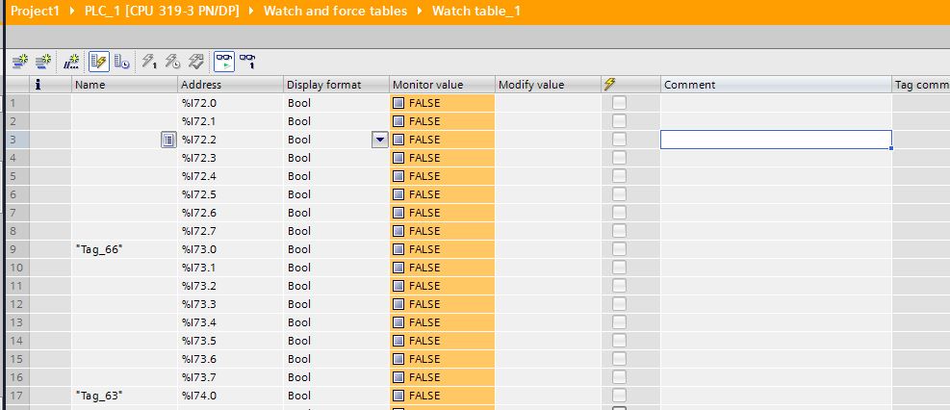The image size is (950, 410).
Task: Click the Add row toolbar icon
Action: pos(43,62)
